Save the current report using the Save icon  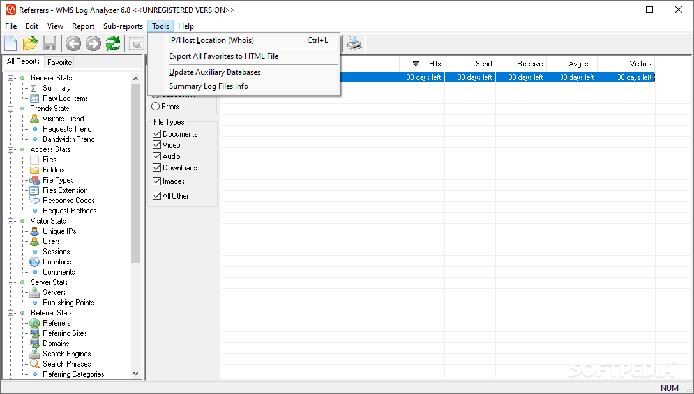click(49, 43)
